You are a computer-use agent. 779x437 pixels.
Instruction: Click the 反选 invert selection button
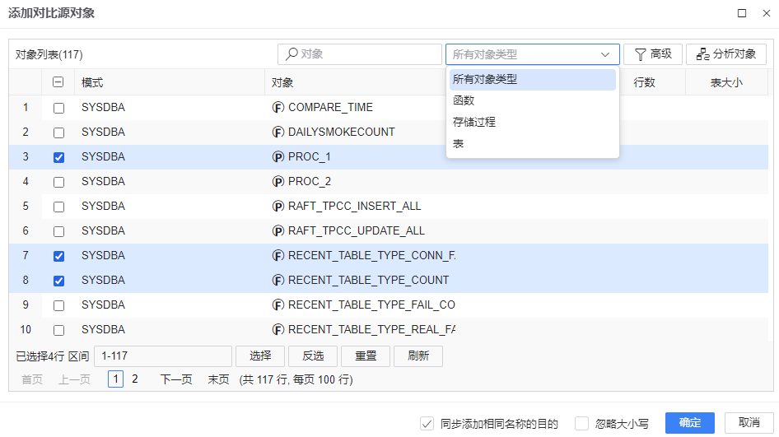click(312, 356)
